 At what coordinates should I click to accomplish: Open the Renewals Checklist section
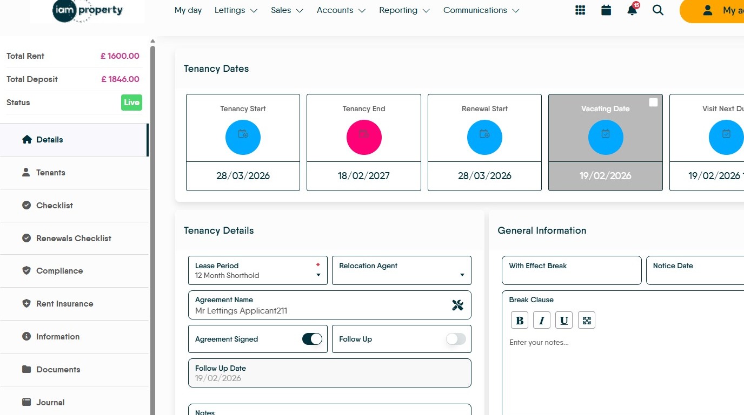74,239
